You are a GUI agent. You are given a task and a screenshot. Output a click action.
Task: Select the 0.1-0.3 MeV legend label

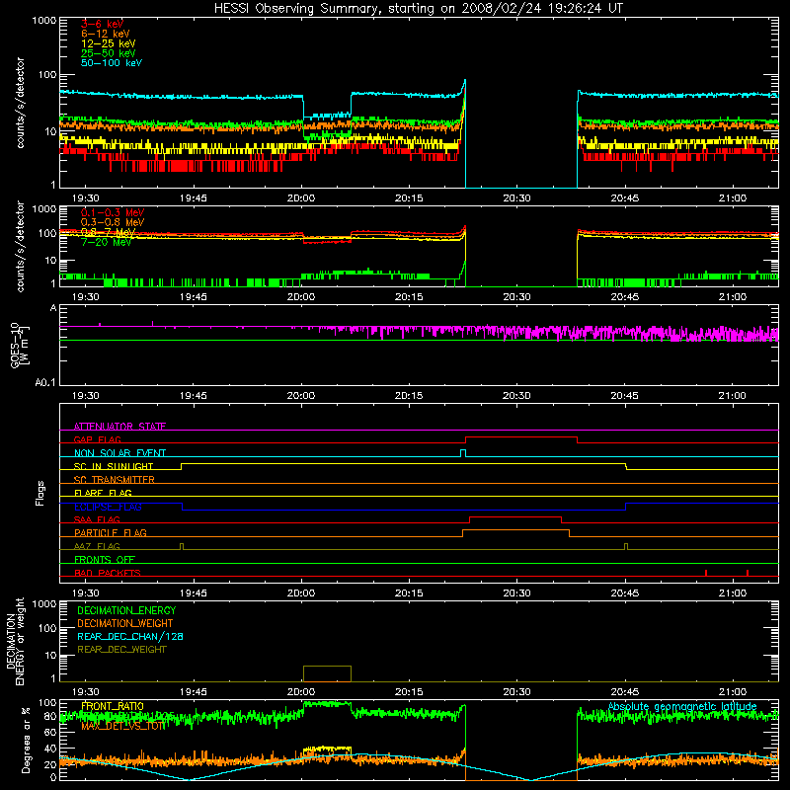113,212
